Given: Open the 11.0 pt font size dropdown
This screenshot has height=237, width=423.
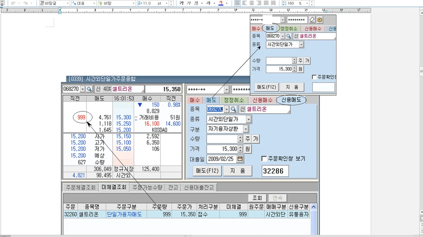Looking at the screenshot, I should [x=166, y=3].
